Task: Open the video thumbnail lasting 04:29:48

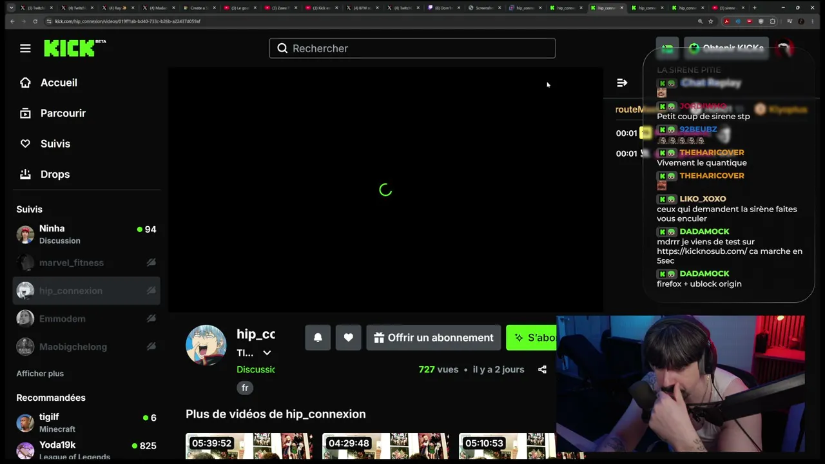Action: [x=386, y=447]
